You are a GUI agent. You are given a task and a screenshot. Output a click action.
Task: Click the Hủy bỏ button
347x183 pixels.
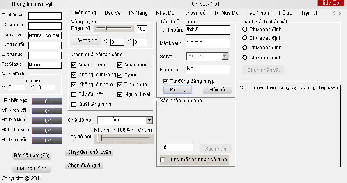[x=217, y=90]
